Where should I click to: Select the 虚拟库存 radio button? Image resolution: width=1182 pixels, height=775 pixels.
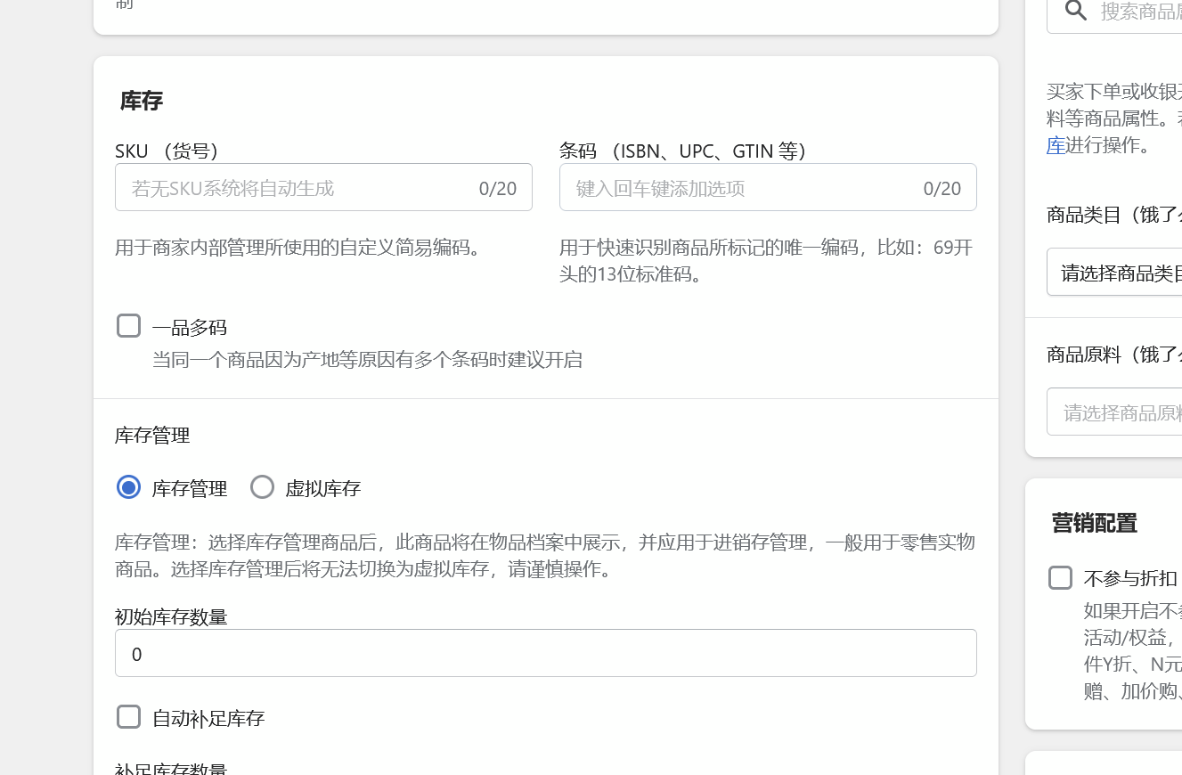click(x=262, y=487)
